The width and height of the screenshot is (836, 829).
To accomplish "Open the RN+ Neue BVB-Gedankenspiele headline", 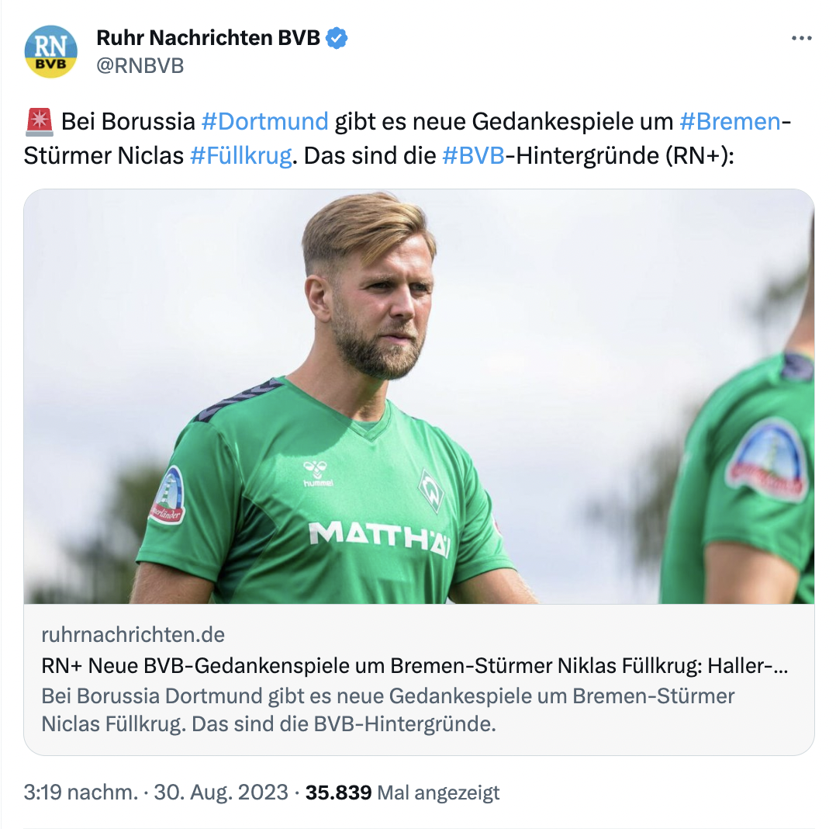I will pyautogui.click(x=414, y=667).
